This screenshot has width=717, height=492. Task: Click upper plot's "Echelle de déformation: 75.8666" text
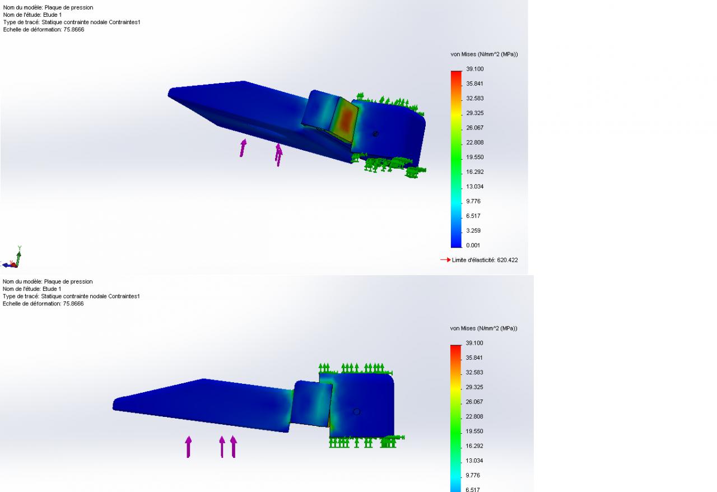click(x=44, y=29)
